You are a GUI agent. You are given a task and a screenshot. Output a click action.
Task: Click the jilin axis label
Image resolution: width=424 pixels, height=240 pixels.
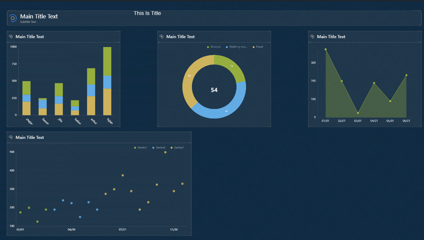[60, 120]
